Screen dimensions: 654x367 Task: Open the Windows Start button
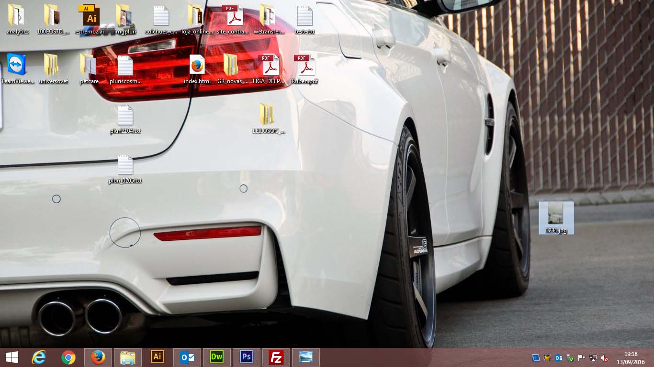point(11,357)
